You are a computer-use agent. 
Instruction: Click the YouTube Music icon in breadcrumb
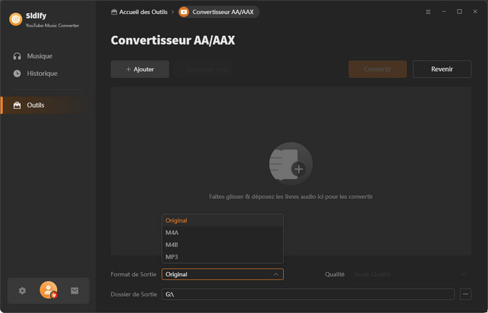[183, 12]
